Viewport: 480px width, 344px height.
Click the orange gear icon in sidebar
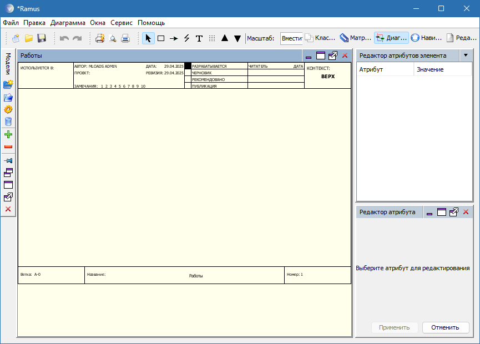tap(8, 109)
